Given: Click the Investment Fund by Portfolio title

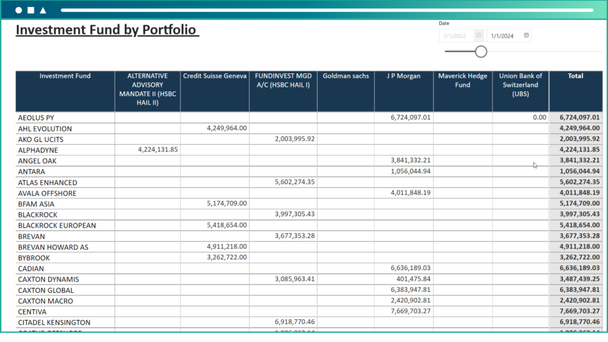Looking at the screenshot, I should [107, 30].
